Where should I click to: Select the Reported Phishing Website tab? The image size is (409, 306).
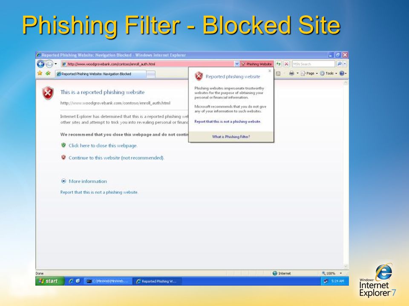pos(101,74)
